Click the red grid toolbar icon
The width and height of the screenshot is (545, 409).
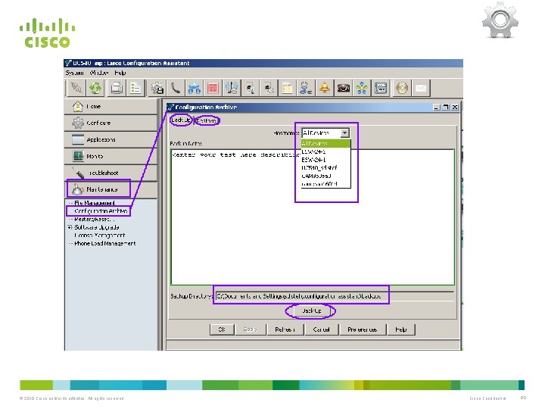click(x=213, y=88)
